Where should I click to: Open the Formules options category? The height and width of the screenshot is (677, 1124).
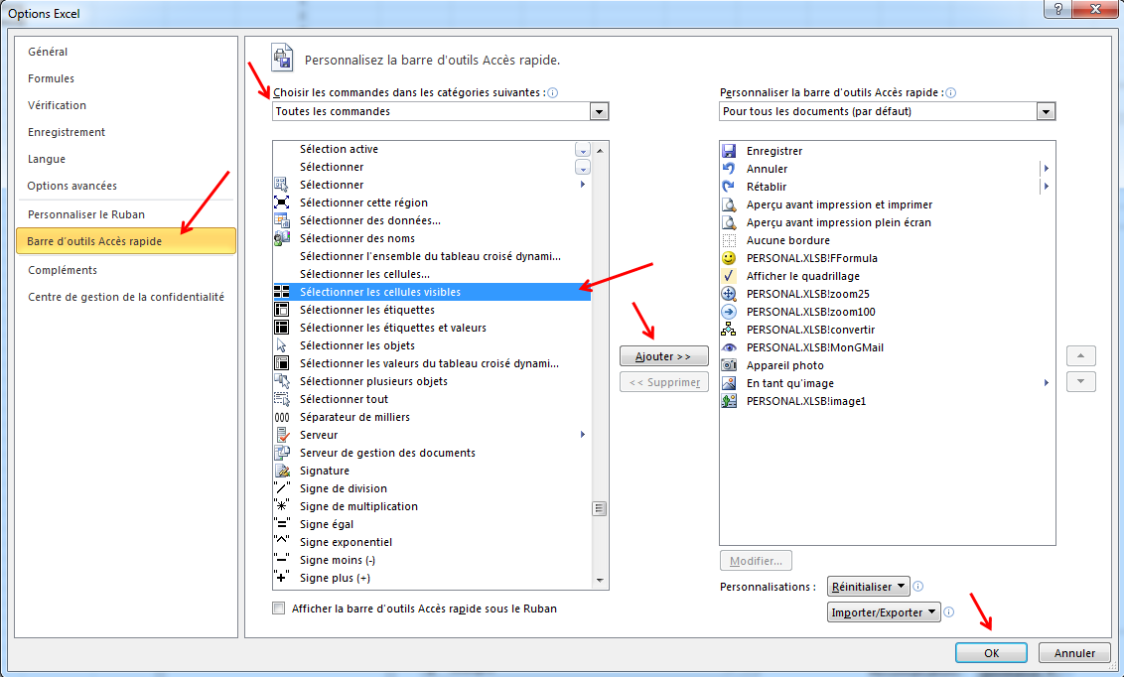(51, 78)
